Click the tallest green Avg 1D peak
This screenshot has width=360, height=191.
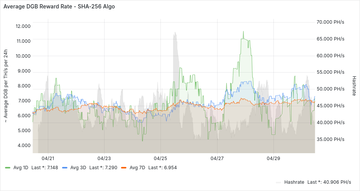point(243,32)
